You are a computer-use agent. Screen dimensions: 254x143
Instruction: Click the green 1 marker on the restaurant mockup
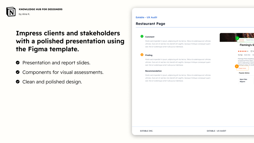coord(237,38)
